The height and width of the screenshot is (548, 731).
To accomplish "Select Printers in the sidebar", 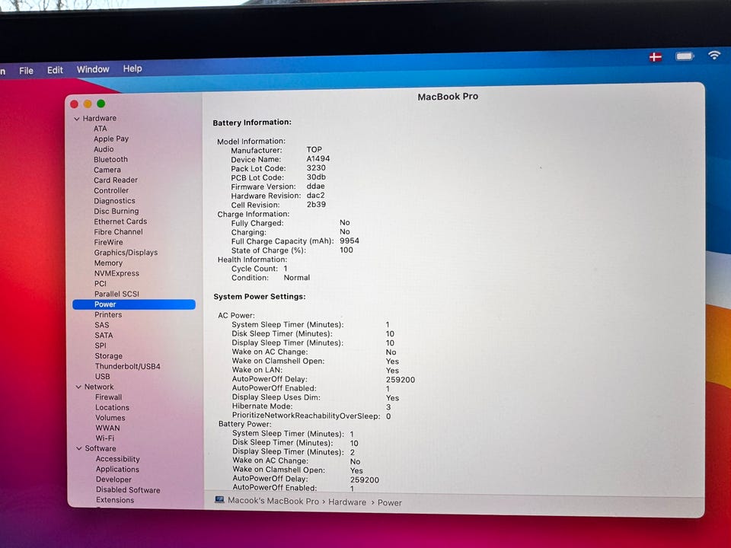I will coord(108,314).
